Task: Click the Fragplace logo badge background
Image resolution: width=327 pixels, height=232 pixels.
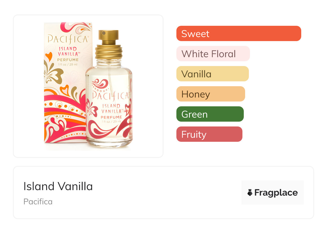Action: tap(272, 193)
